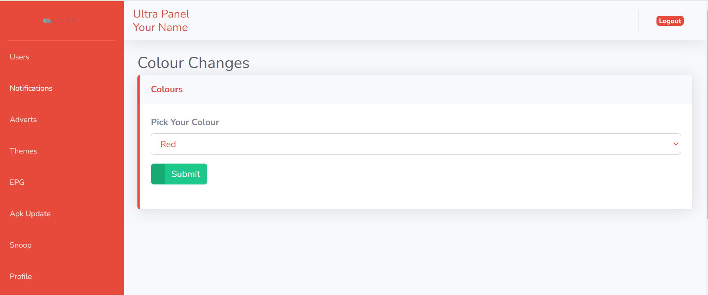Viewport: 708px width, 295px height.
Task: Open the Apk Update section
Action: (x=30, y=214)
